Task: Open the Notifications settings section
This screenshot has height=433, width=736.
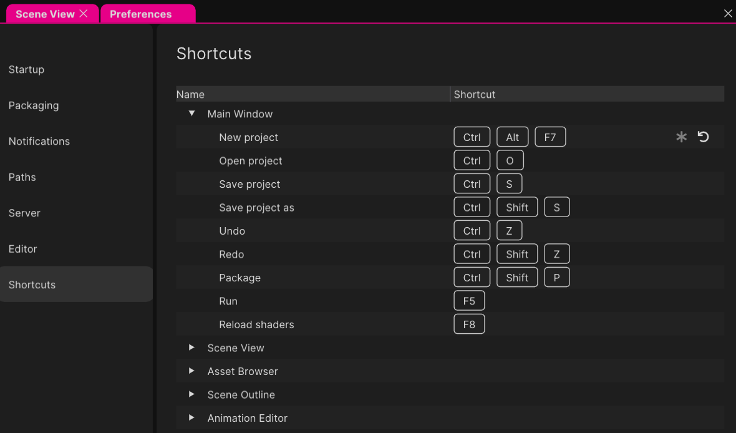Action: coord(39,141)
